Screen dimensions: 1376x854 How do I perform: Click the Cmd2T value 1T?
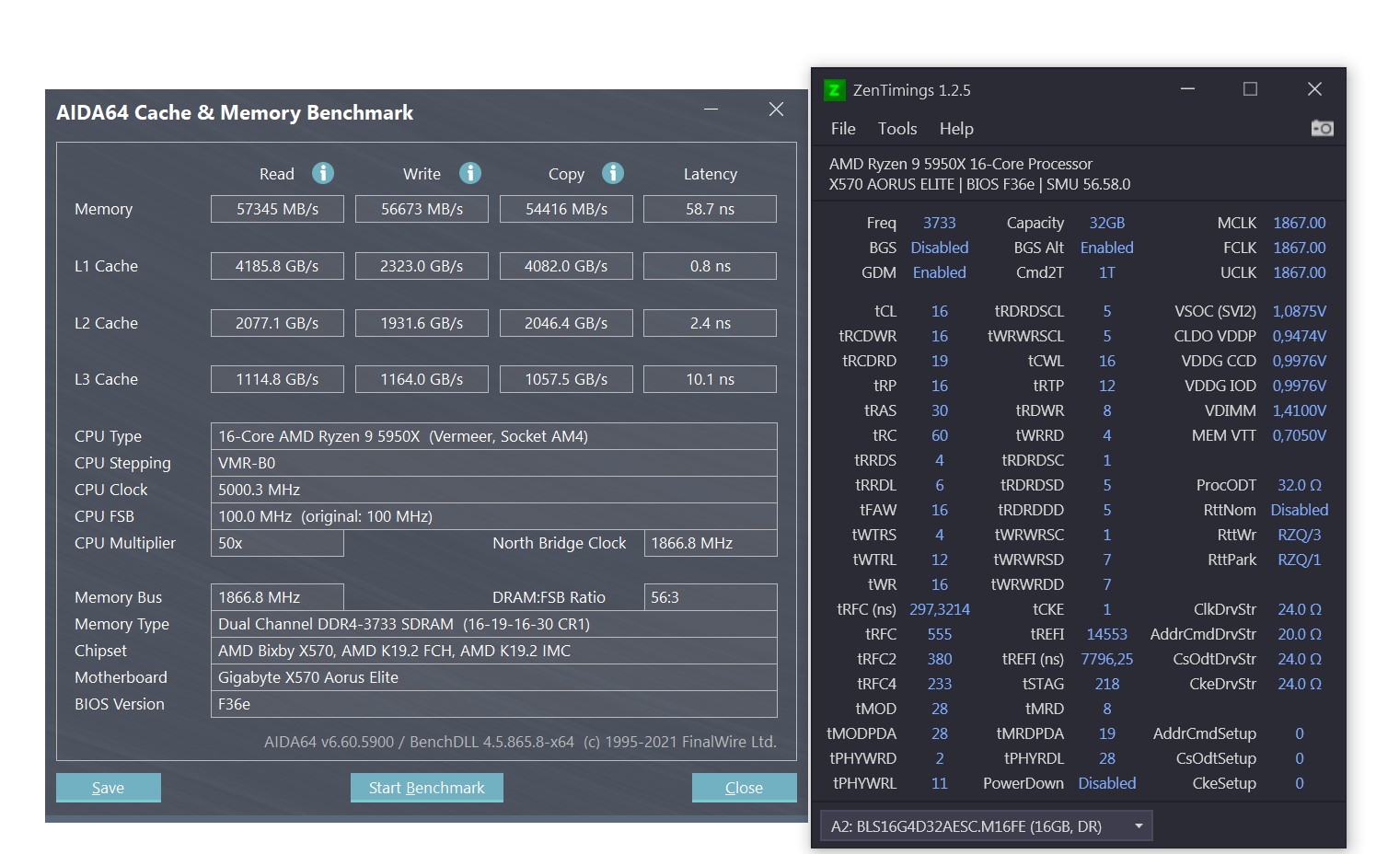tap(1106, 272)
